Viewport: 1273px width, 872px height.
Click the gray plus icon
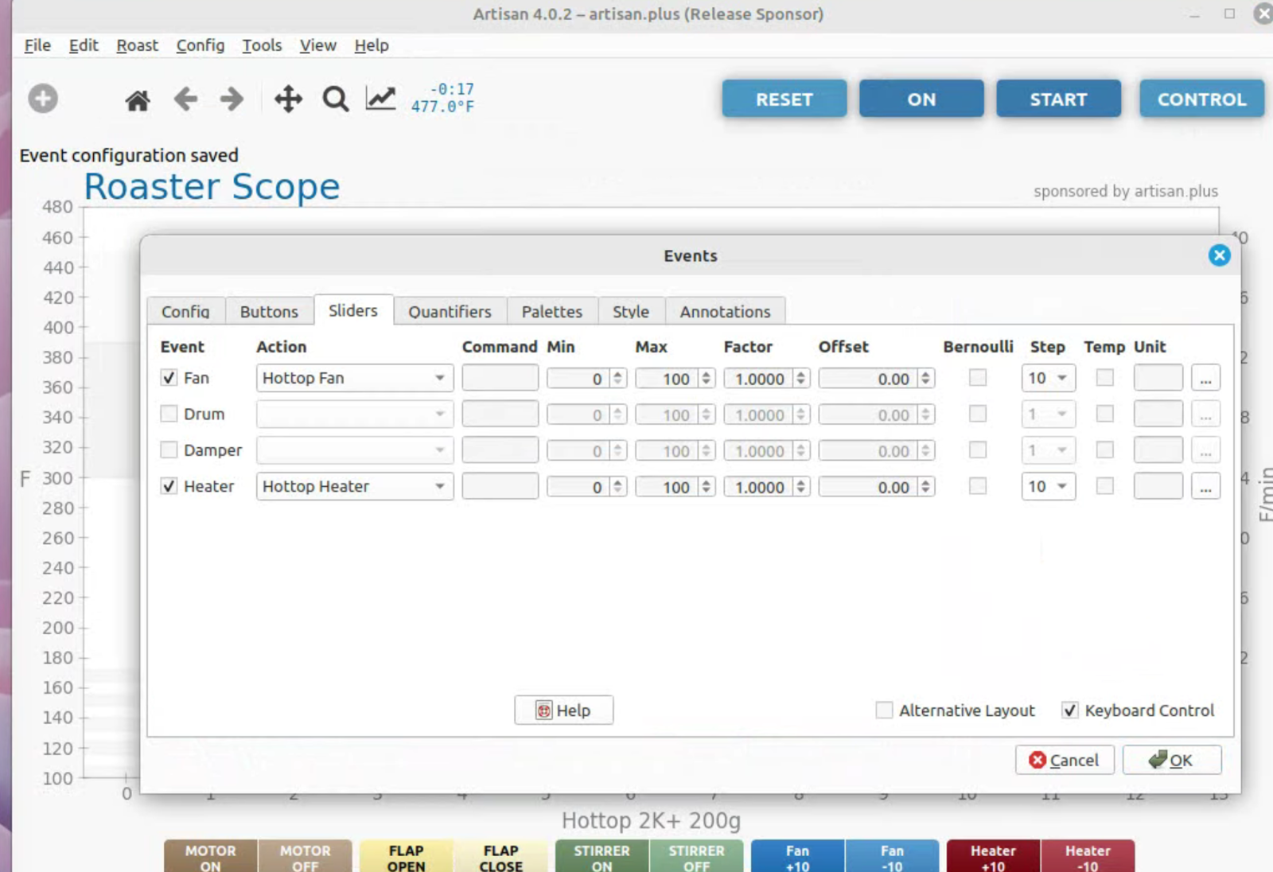coord(43,99)
